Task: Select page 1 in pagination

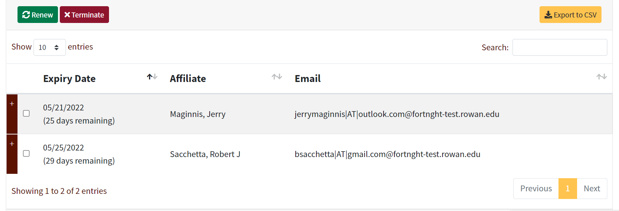Action: pyautogui.click(x=567, y=188)
